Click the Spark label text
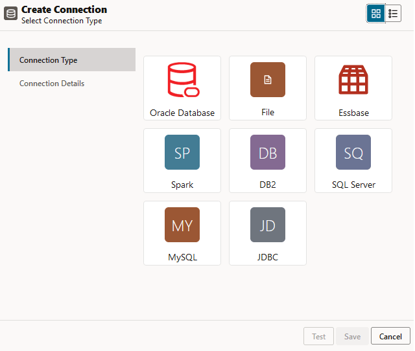 (x=182, y=185)
